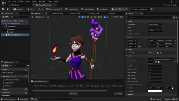Open the Location type dropdown
The image size is (179, 101).
click(x=132, y=40)
